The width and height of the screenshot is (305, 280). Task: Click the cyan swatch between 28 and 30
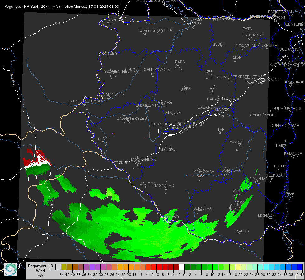pyautogui.click(x=266, y=267)
